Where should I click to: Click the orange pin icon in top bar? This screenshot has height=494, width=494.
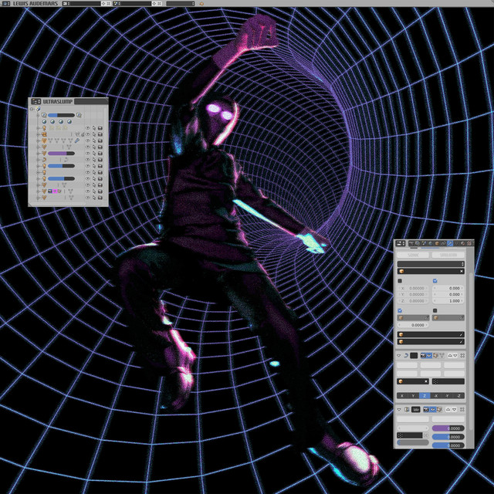201,4
